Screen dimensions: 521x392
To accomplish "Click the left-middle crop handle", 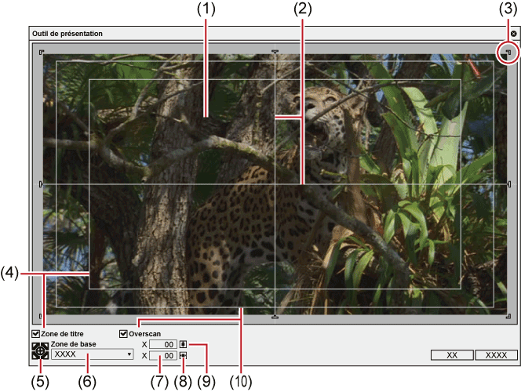I will [x=41, y=184].
